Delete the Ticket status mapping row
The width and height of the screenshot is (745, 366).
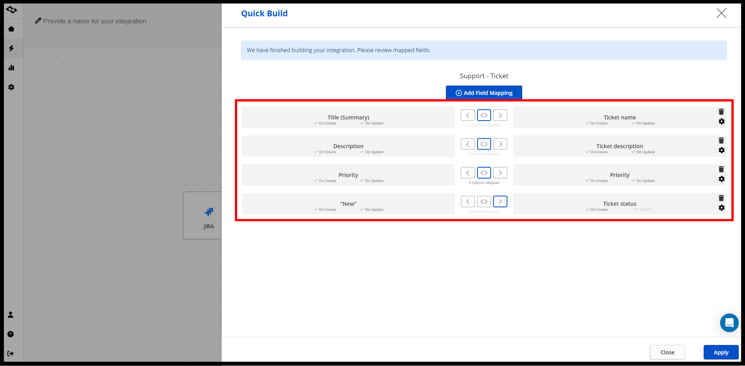721,198
